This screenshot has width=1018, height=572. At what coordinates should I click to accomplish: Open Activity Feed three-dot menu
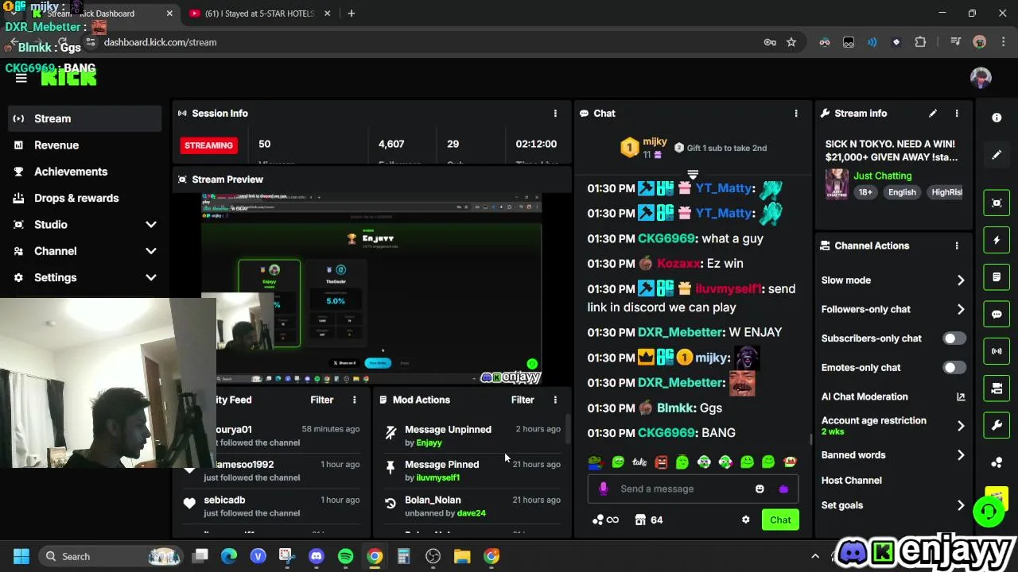[x=355, y=400]
